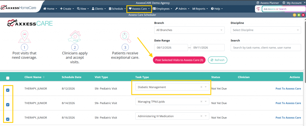Clear the Diabetic Management selection
Image resolution: width=306 pixels, height=126 pixels.
(x=201, y=87)
